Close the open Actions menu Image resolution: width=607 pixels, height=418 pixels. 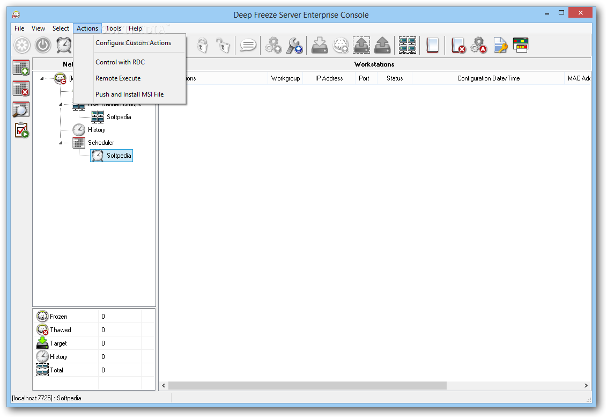pos(87,28)
